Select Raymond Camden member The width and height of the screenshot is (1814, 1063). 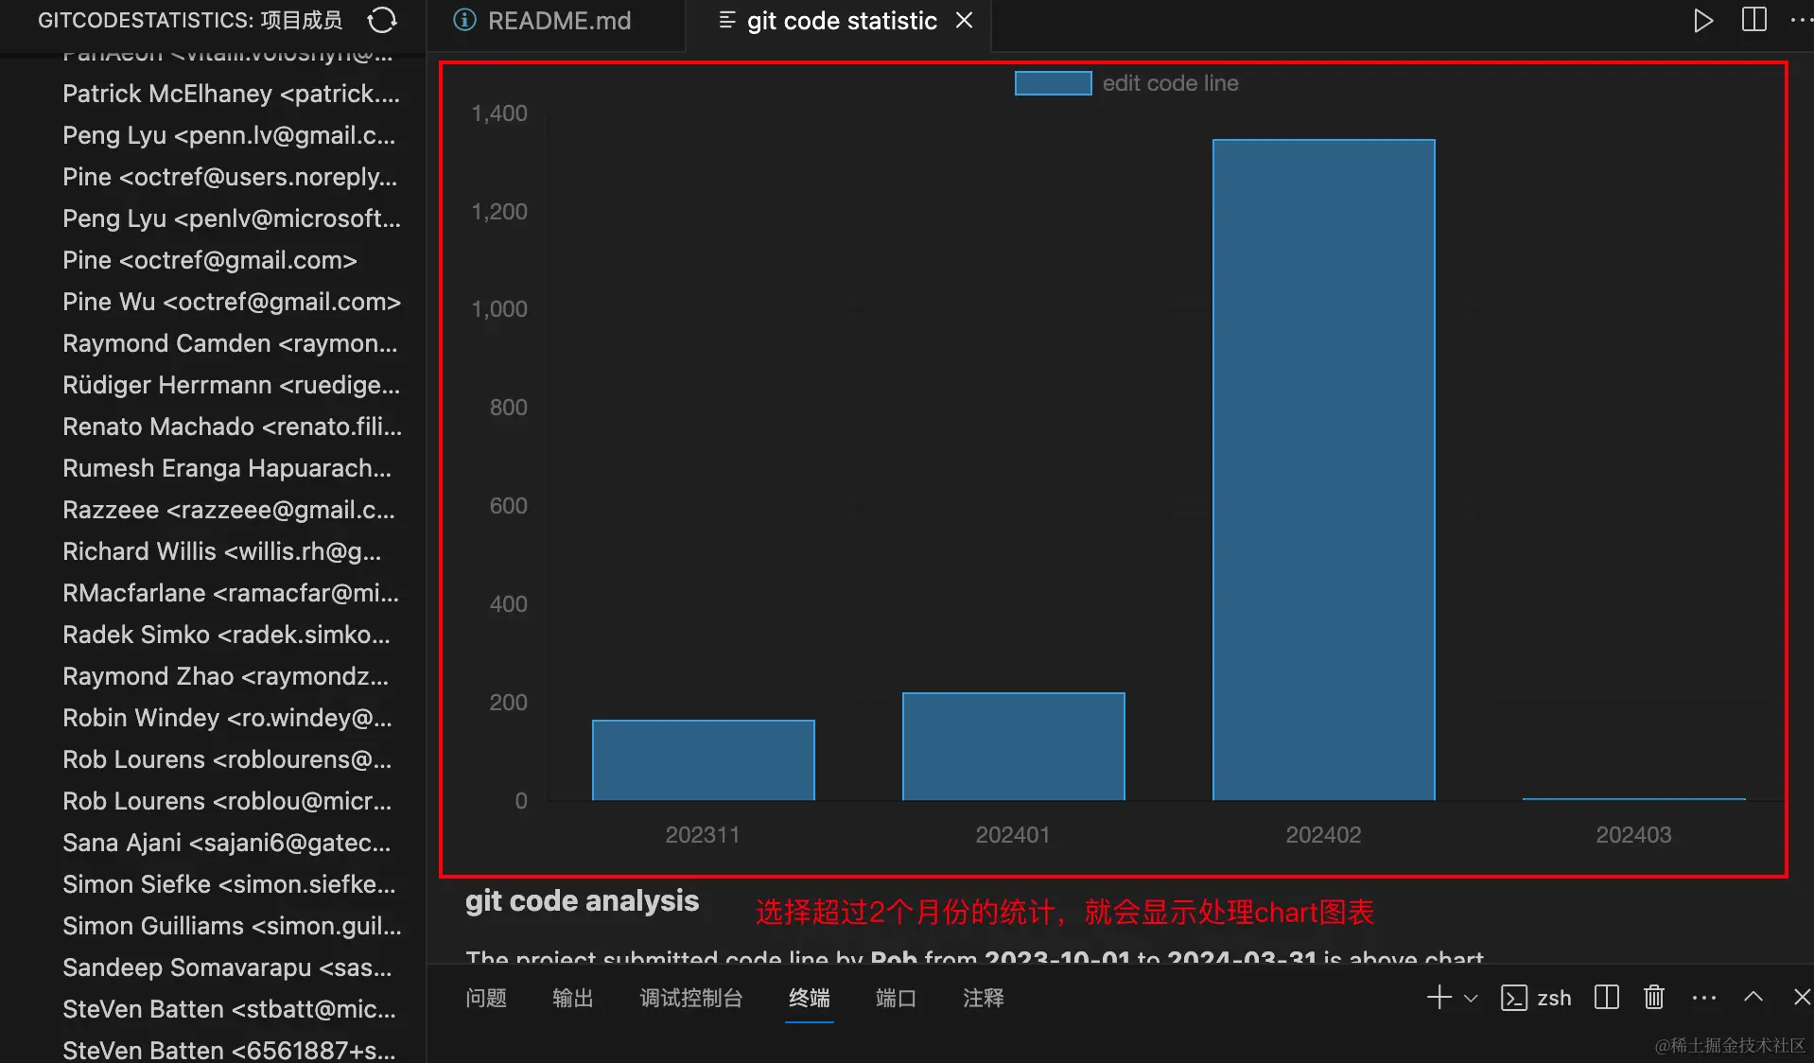click(213, 343)
